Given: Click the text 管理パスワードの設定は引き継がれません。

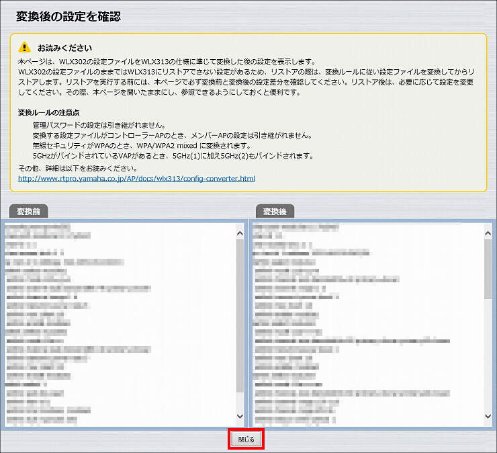Looking at the screenshot, I should click(99, 125).
